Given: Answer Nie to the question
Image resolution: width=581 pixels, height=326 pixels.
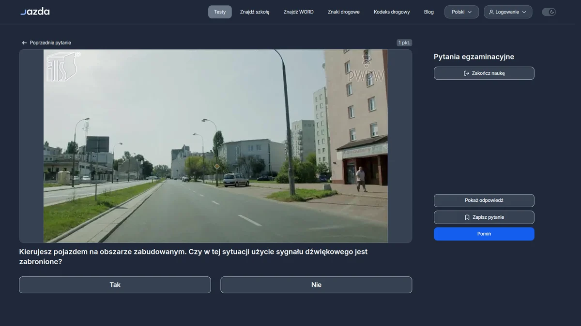Looking at the screenshot, I should pos(316,285).
